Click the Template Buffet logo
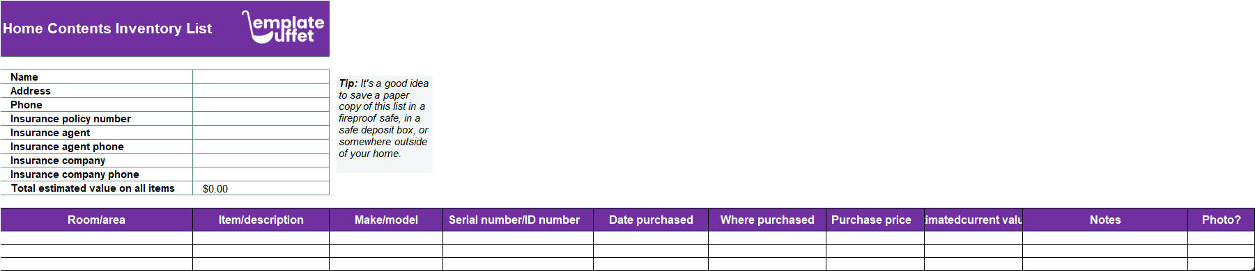1255x271 pixels. pyautogui.click(x=283, y=27)
